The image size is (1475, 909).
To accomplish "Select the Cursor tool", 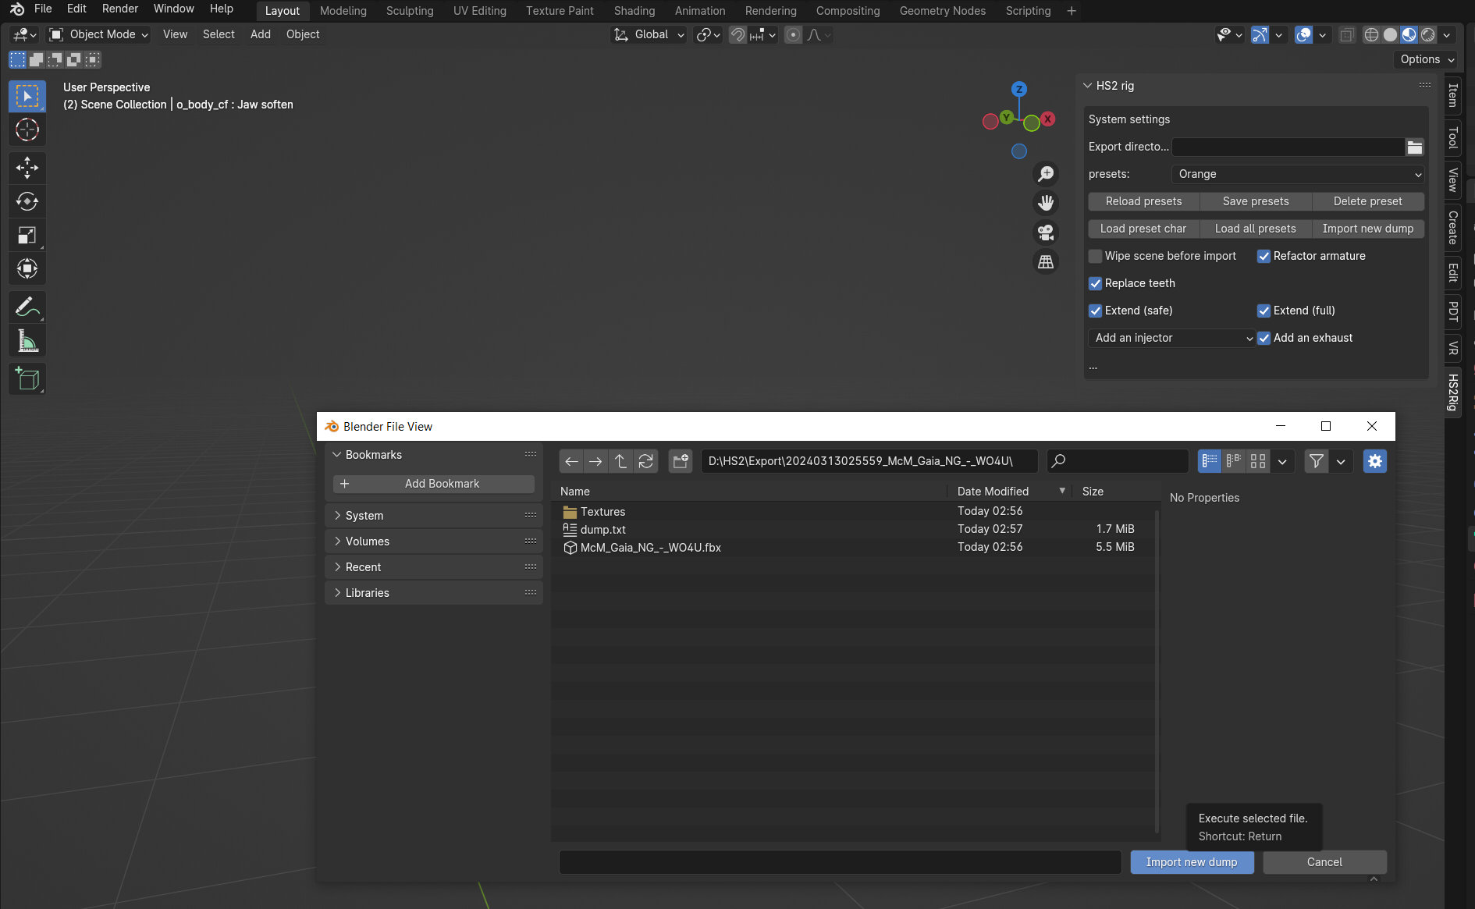I will tap(27, 130).
